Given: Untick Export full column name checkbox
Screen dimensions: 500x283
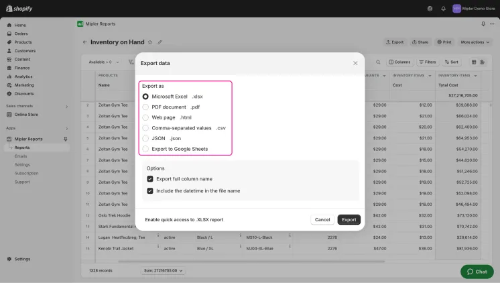Looking at the screenshot, I should click(150, 179).
